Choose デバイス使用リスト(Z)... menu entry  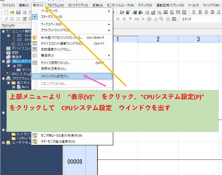[x=56, y=63]
